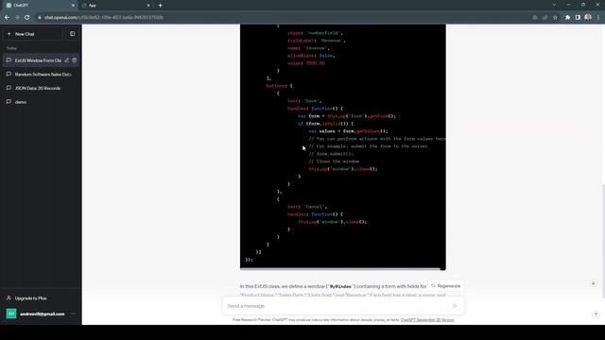The width and height of the screenshot is (605, 340).
Task: Switch to the ChatGPT browser tab
Action: pyautogui.click(x=40, y=6)
